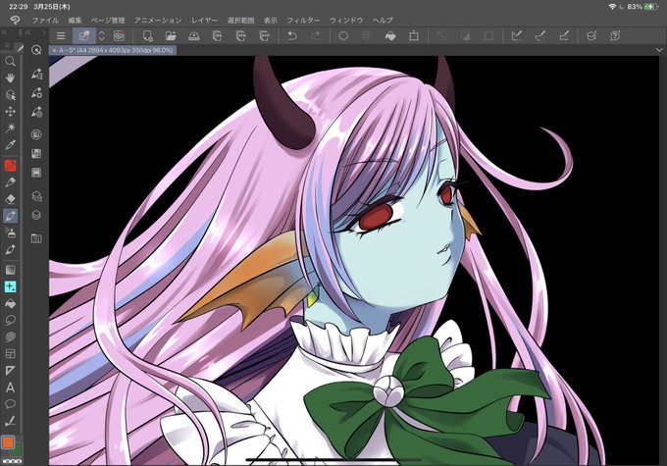667x466 pixels.
Task: Open CLIP STUDIO launcher icon
Action: coord(119,35)
